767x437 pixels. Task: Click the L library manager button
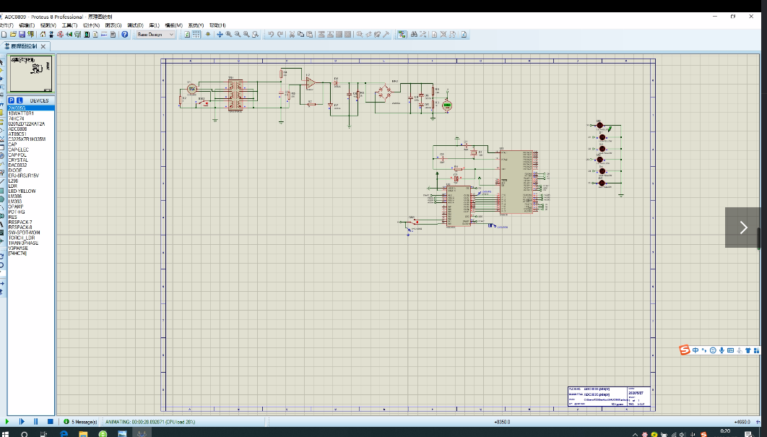tap(19, 100)
